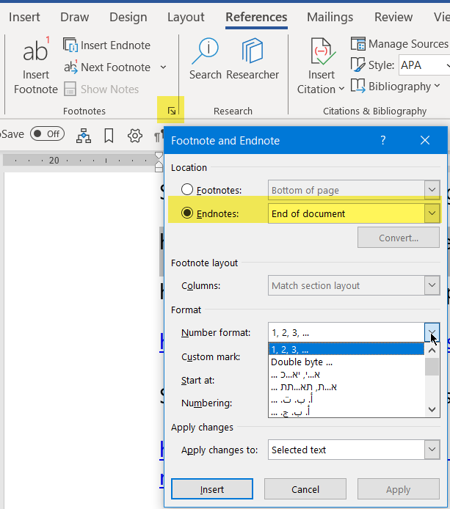The width and height of the screenshot is (450, 509).
Task: Open the Next Footnote dropdown arrow
Action: (163, 67)
